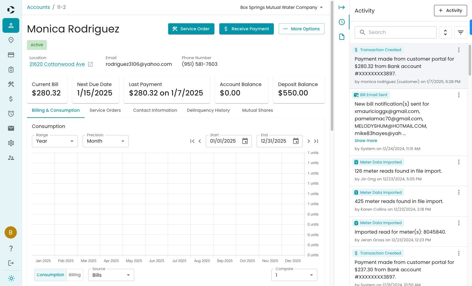Expand the Range Year dropdown

[55, 141]
